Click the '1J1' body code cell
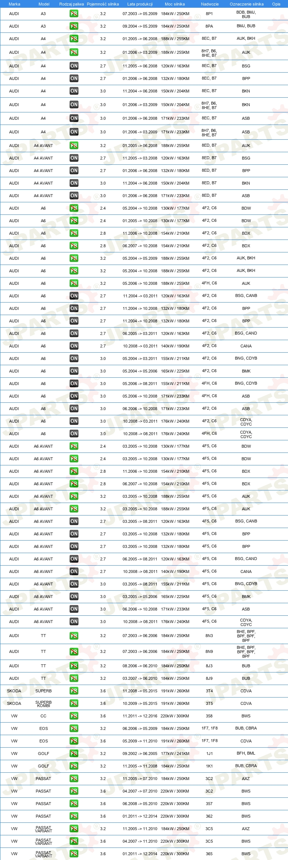This screenshot has height=860, width=288. [209, 754]
